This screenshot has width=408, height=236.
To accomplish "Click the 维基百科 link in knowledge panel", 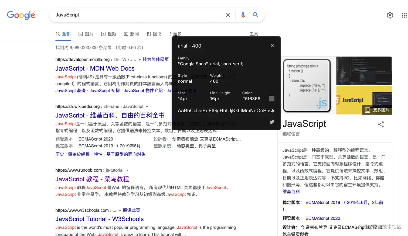I will [291, 192].
